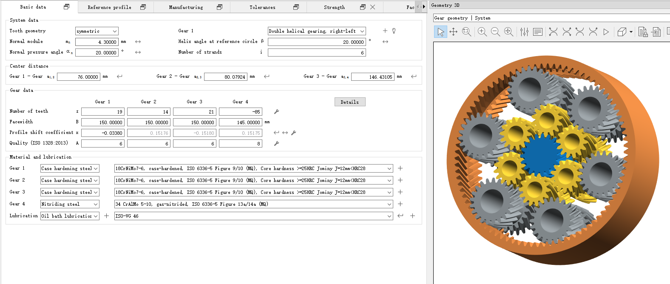Screen dimensions: 670x284
Task: Click the convert arrow next to Gear 1 center distance
Action: pyautogui.click(x=119, y=77)
